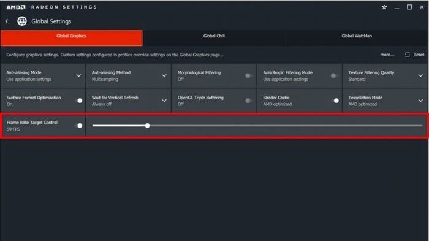The width and height of the screenshot is (429, 241).
Task: Open Tessellation Mode dropdown
Action: point(420,101)
